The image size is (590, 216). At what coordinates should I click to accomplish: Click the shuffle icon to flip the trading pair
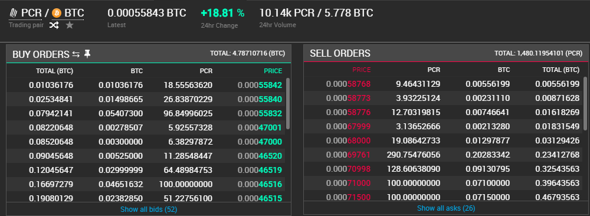click(54, 25)
